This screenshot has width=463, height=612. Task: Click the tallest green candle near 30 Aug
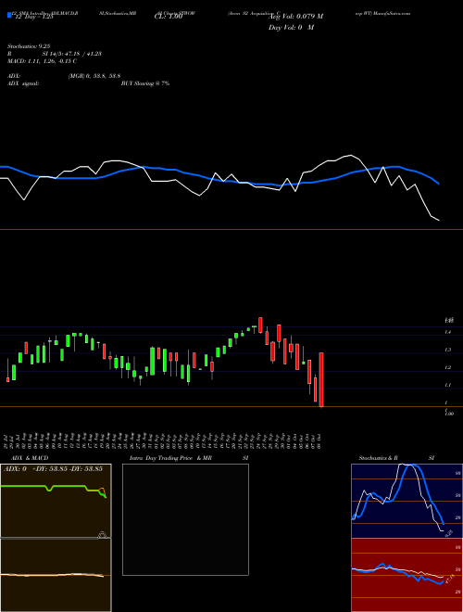coord(153,361)
